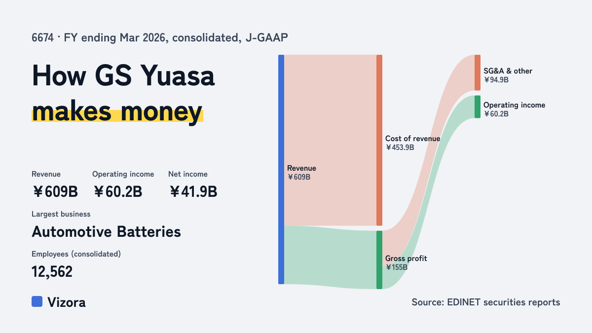The image size is (592, 333).
Task: Select the green Gross profit node bar
Action: 379,259
